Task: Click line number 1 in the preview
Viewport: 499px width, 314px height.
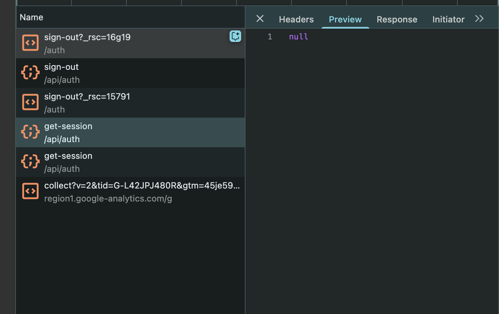Action: click(x=270, y=37)
